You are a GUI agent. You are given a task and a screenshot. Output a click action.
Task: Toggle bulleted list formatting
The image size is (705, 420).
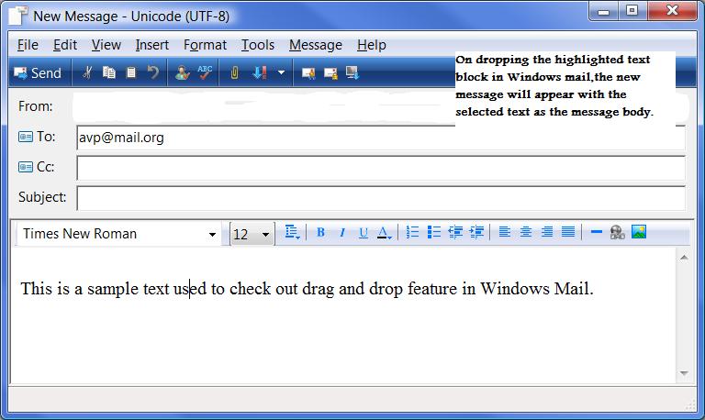(434, 232)
